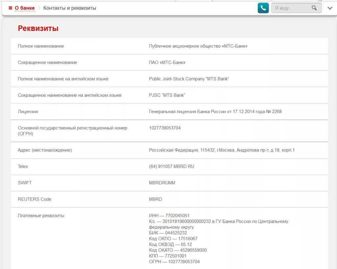Select the Код ОКВЭД — 65.12 line
The width and height of the screenshot is (337, 269).
170,245
